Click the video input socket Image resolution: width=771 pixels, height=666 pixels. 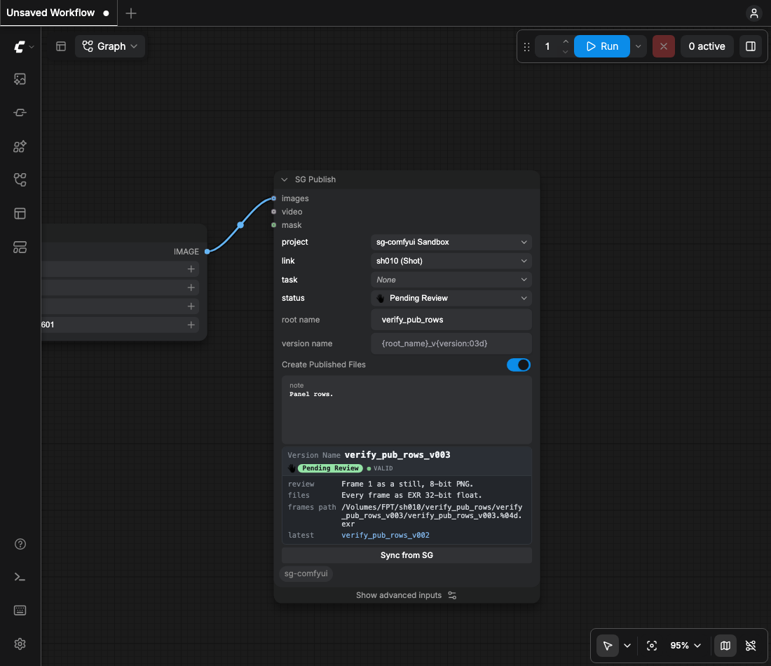point(274,212)
